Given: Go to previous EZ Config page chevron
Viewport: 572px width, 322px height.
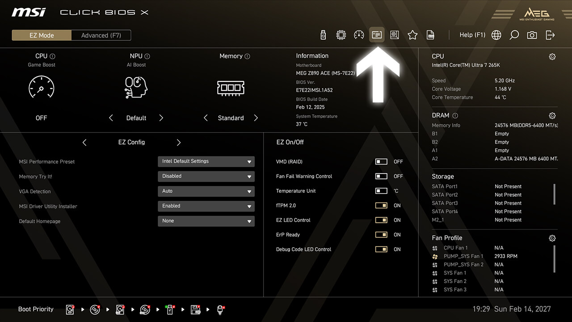Looking at the screenshot, I should pyautogui.click(x=84, y=142).
